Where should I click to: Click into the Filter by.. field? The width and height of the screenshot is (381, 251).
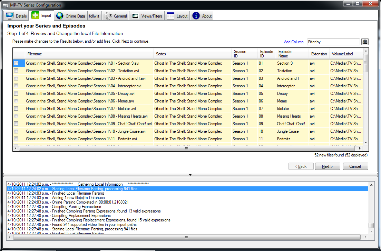coord(333,42)
